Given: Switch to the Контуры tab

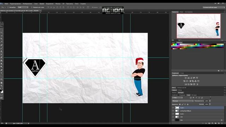Looking at the screenshot, I should point(181,92).
